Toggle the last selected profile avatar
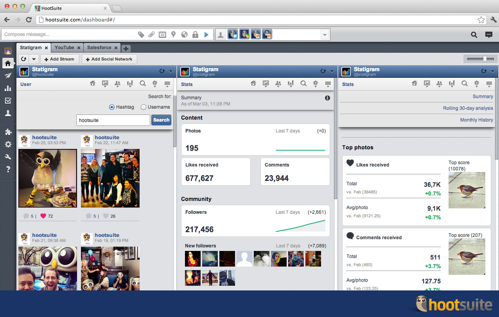Image resolution: width=499 pixels, height=317 pixels. pos(267,34)
